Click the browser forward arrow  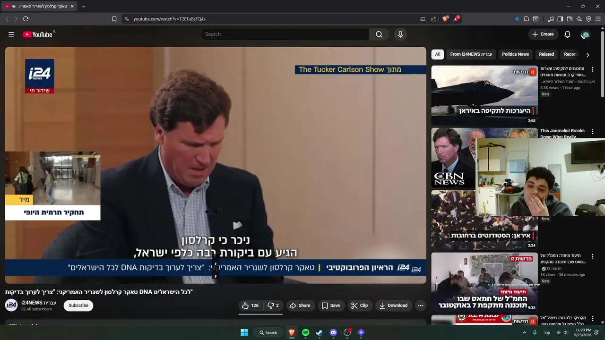click(16, 19)
